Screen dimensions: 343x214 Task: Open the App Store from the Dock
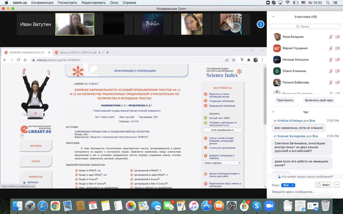[206, 206]
